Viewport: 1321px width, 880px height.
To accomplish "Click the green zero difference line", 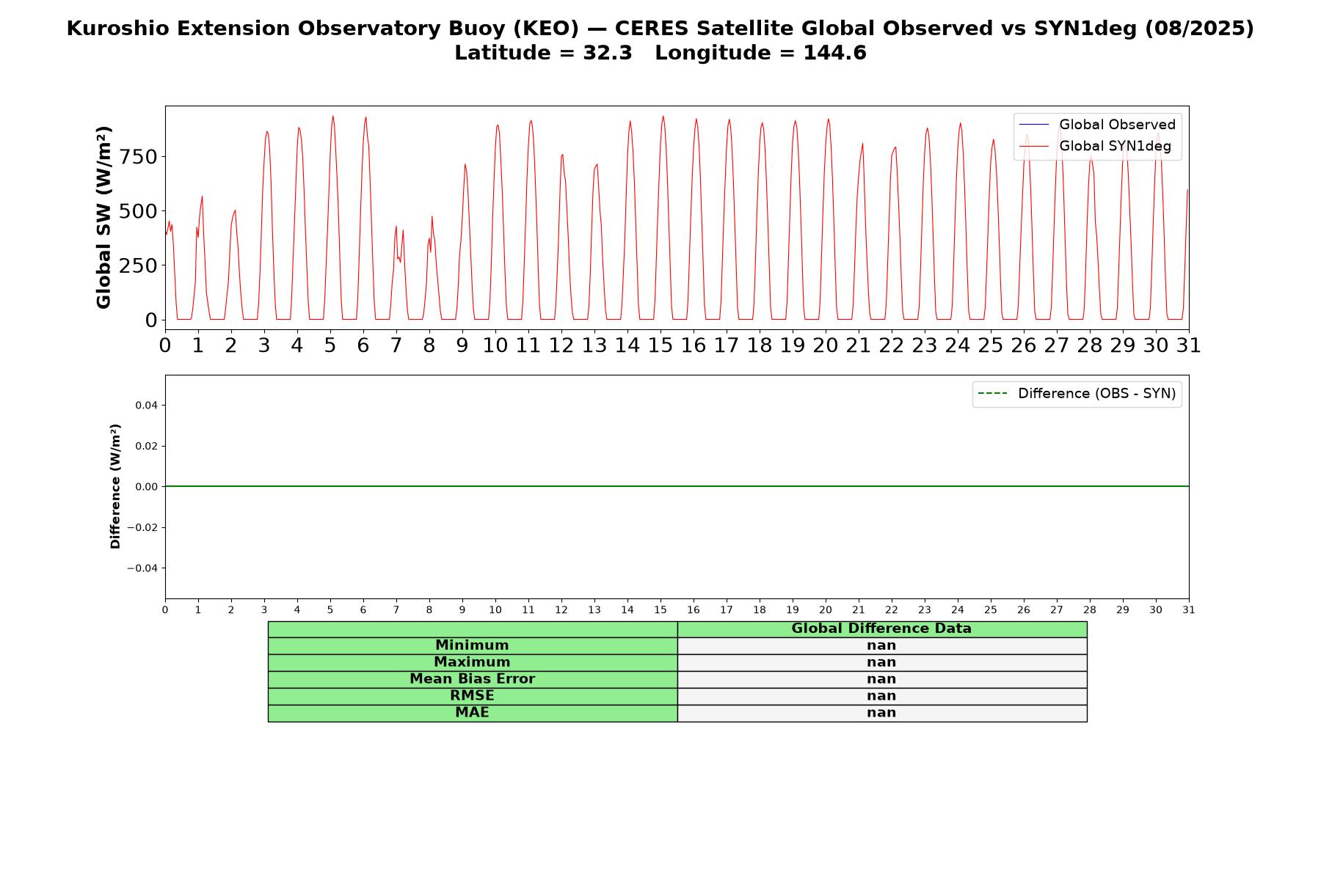I will pyautogui.click(x=677, y=486).
